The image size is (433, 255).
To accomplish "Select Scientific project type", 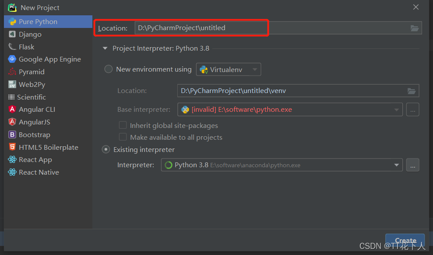I will (48, 97).
